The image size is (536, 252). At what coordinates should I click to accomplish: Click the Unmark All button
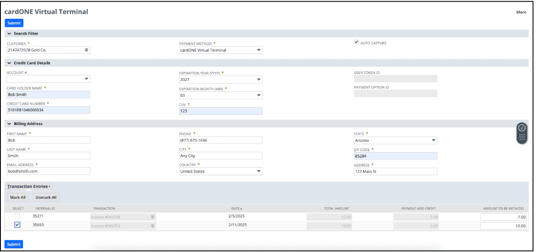click(46, 198)
